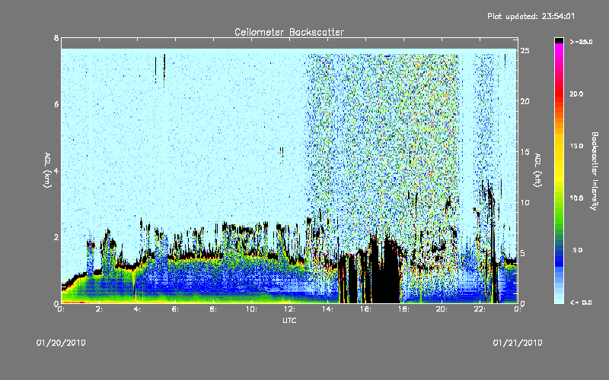Click the '25' kft tick on right axis

tap(525, 51)
